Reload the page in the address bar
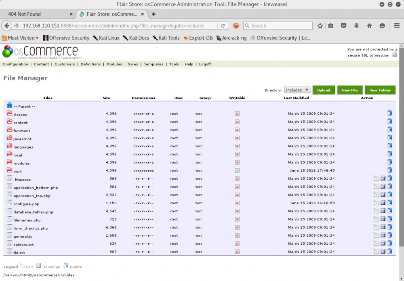The image size is (404, 281). (223, 26)
